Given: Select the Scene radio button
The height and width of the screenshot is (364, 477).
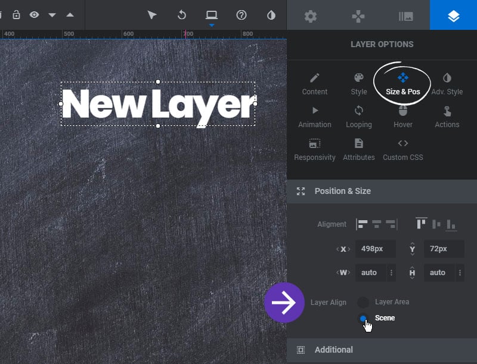Looking at the screenshot, I should [363, 318].
